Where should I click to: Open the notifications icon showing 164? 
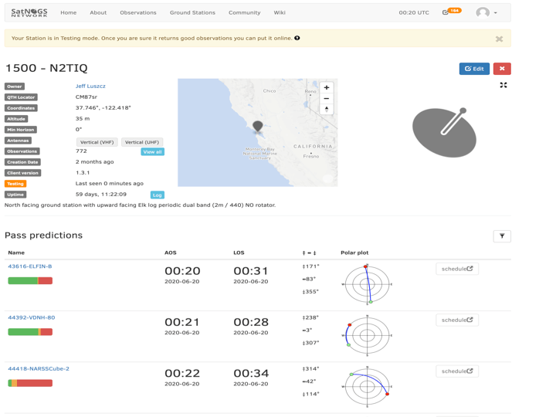(x=451, y=12)
